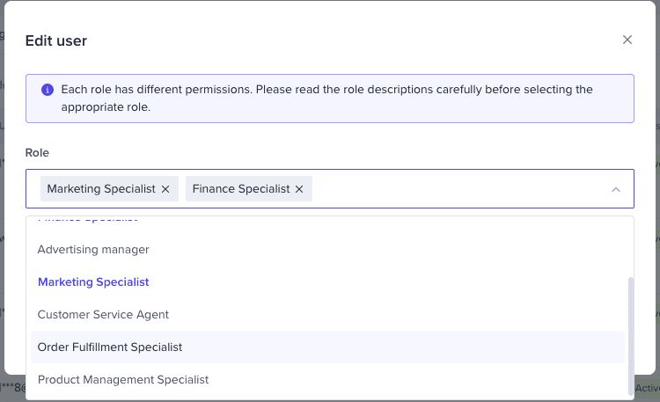Click the Marketing Specialist tag label
660x402 pixels.
[x=101, y=189]
